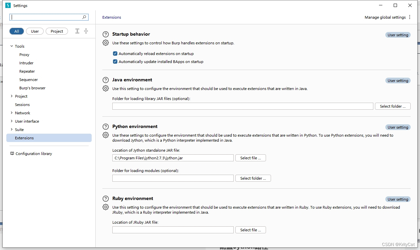Open Startup behavior settings gear menu
The height and width of the screenshot is (250, 420).
tap(106, 43)
